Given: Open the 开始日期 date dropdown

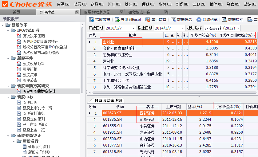Looking at the screenshot, I should 133,28.
